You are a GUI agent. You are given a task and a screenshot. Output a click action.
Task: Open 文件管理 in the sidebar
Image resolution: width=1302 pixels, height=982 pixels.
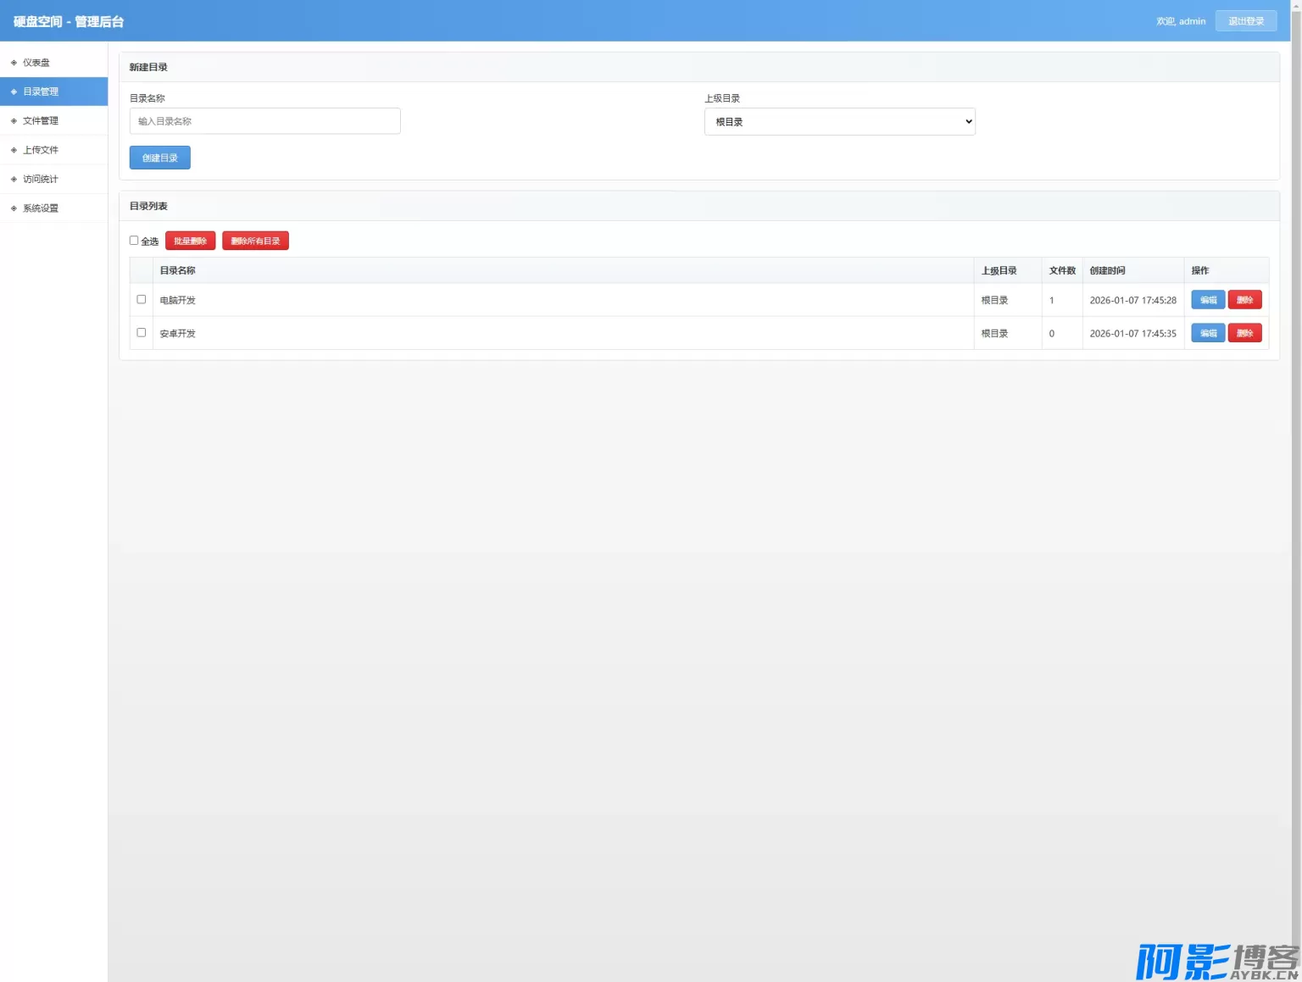pos(41,121)
